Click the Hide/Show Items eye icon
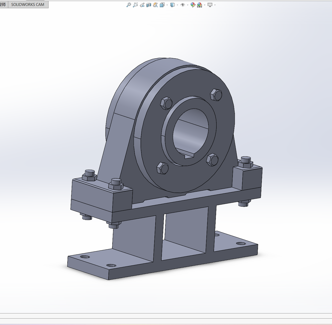The height and width of the screenshot is (325, 332). click(183, 5)
